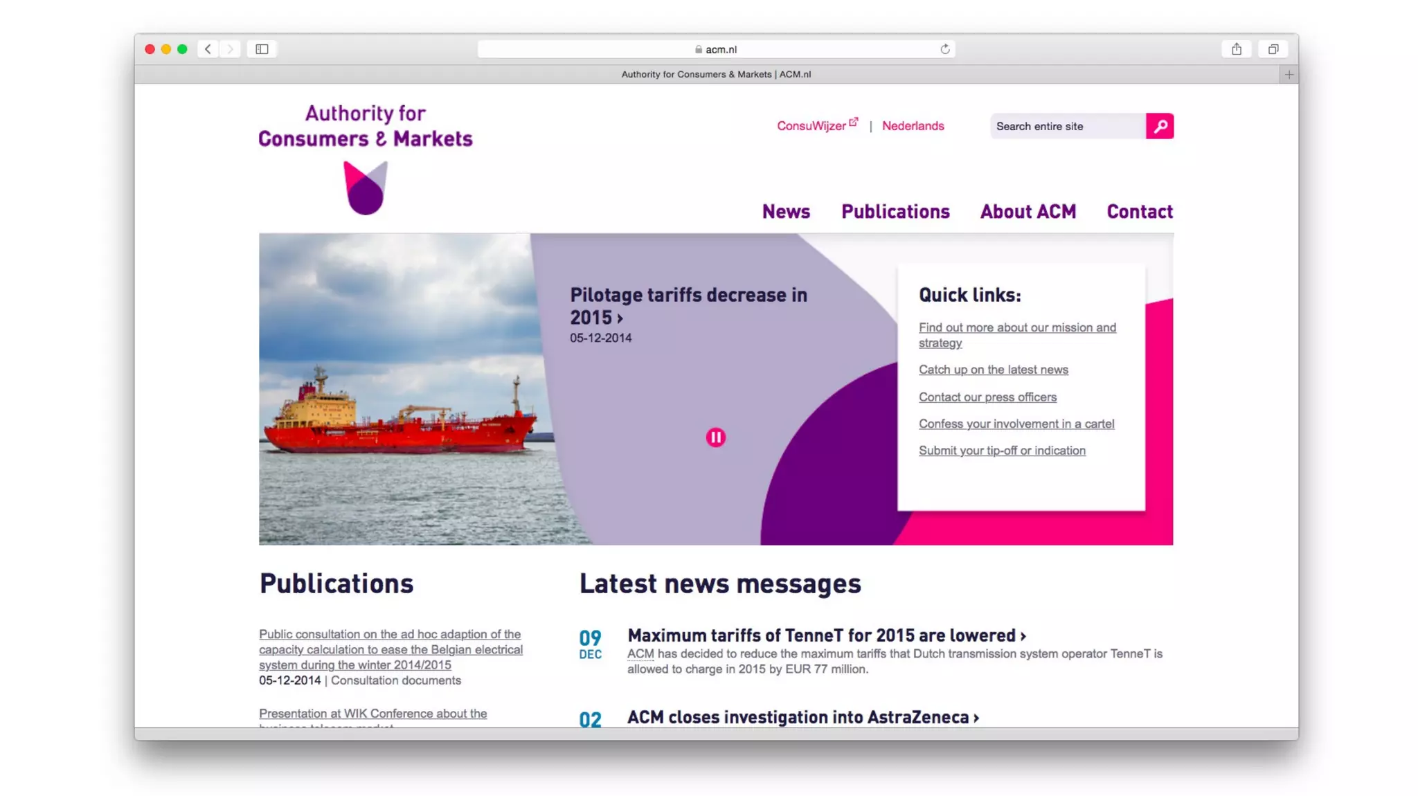Click the Safari sidebar toggle icon

pyautogui.click(x=262, y=49)
